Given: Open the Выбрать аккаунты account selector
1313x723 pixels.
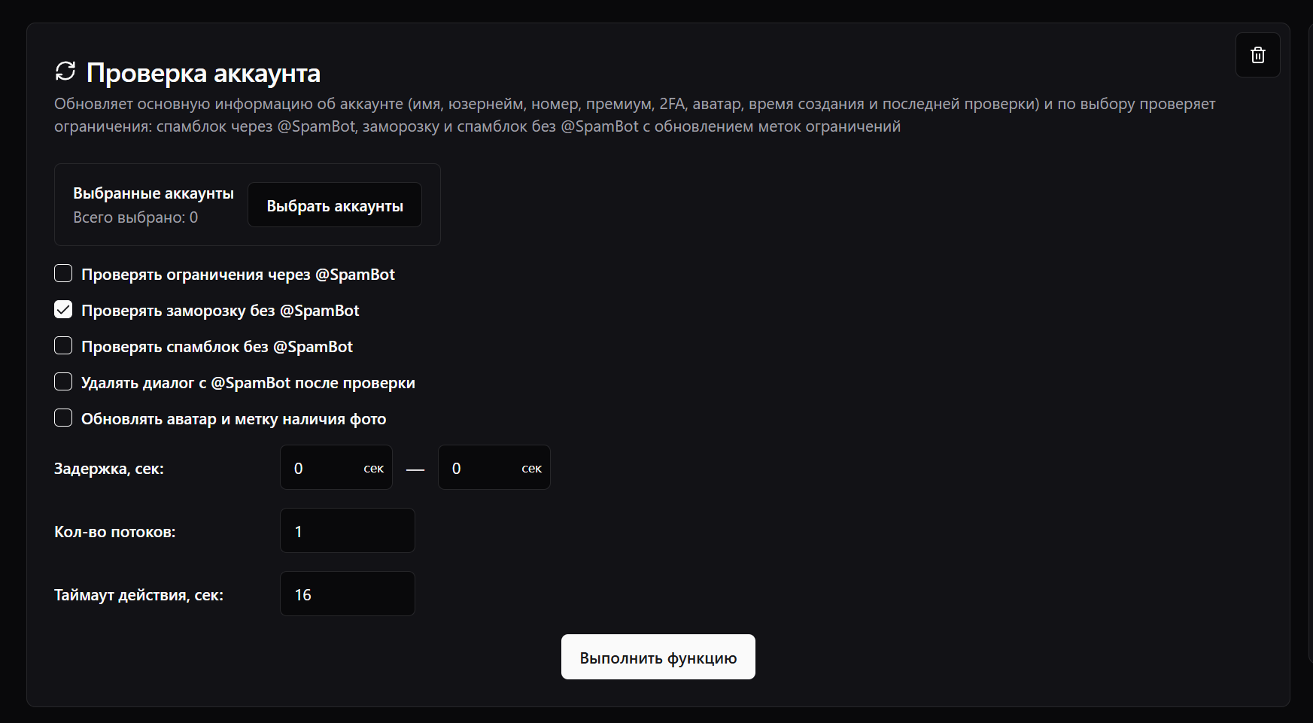Looking at the screenshot, I should point(335,205).
